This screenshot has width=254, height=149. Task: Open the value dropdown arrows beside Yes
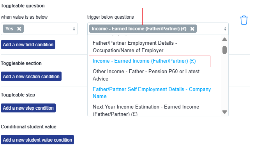pyautogui.click(x=74, y=29)
